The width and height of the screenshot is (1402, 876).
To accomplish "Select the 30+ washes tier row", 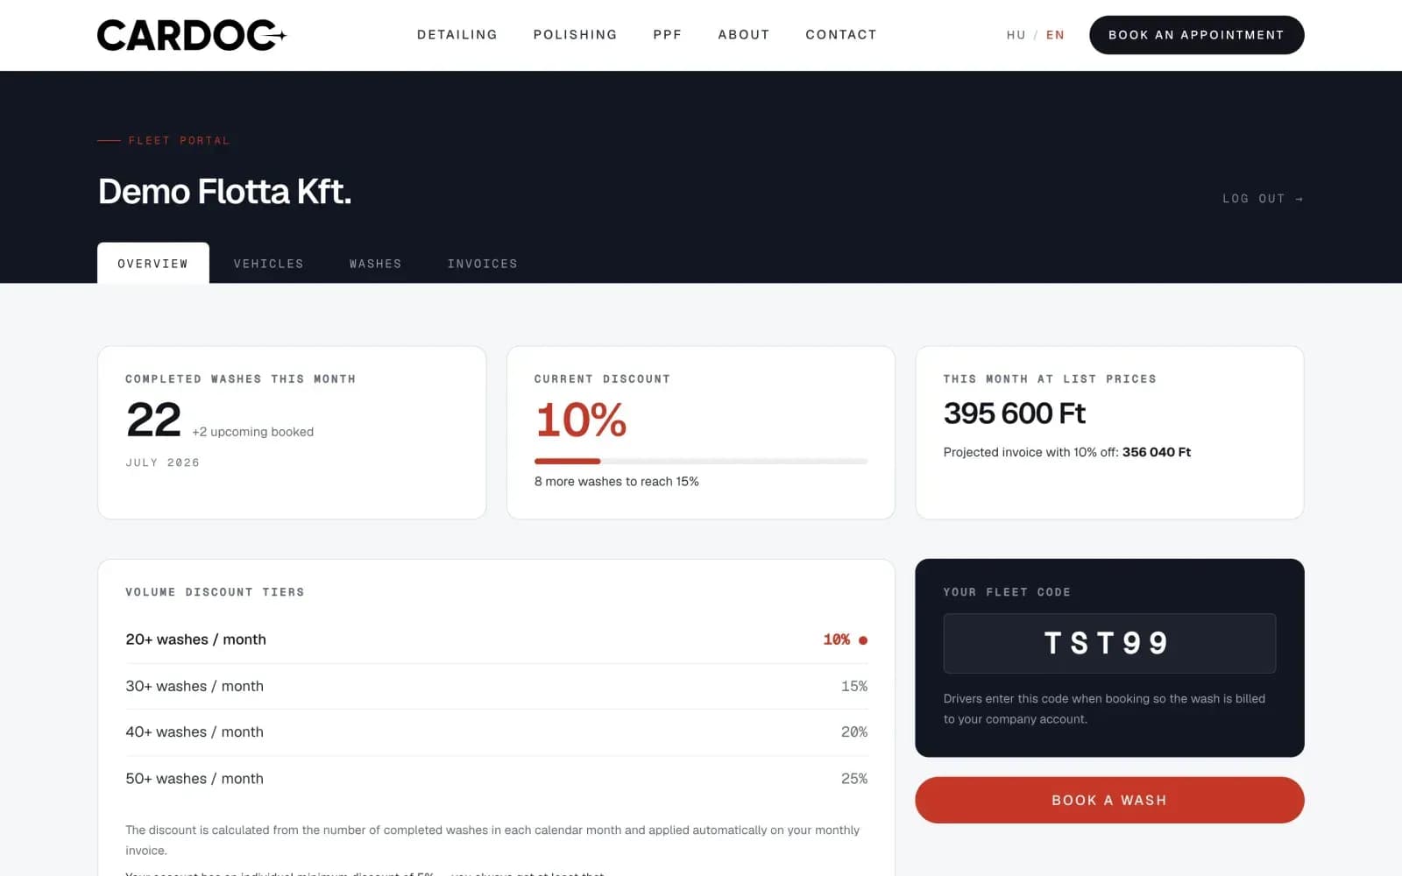I will pos(496,686).
